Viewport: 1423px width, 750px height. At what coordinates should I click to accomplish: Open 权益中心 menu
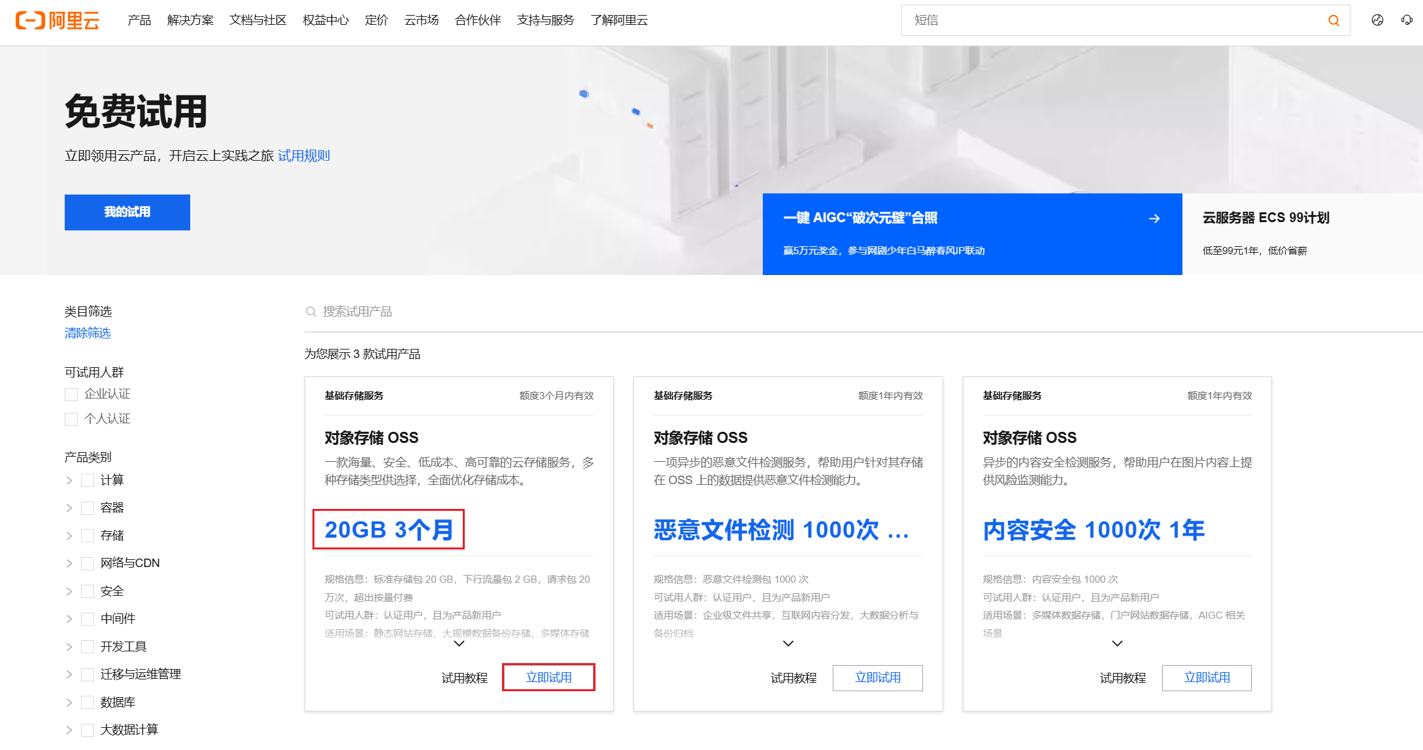tap(326, 20)
